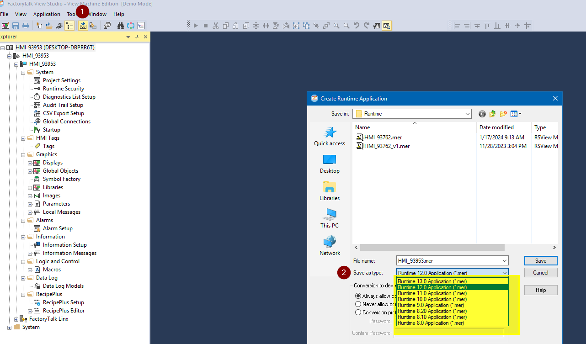Click the Cancel button in dialog

pos(541,273)
